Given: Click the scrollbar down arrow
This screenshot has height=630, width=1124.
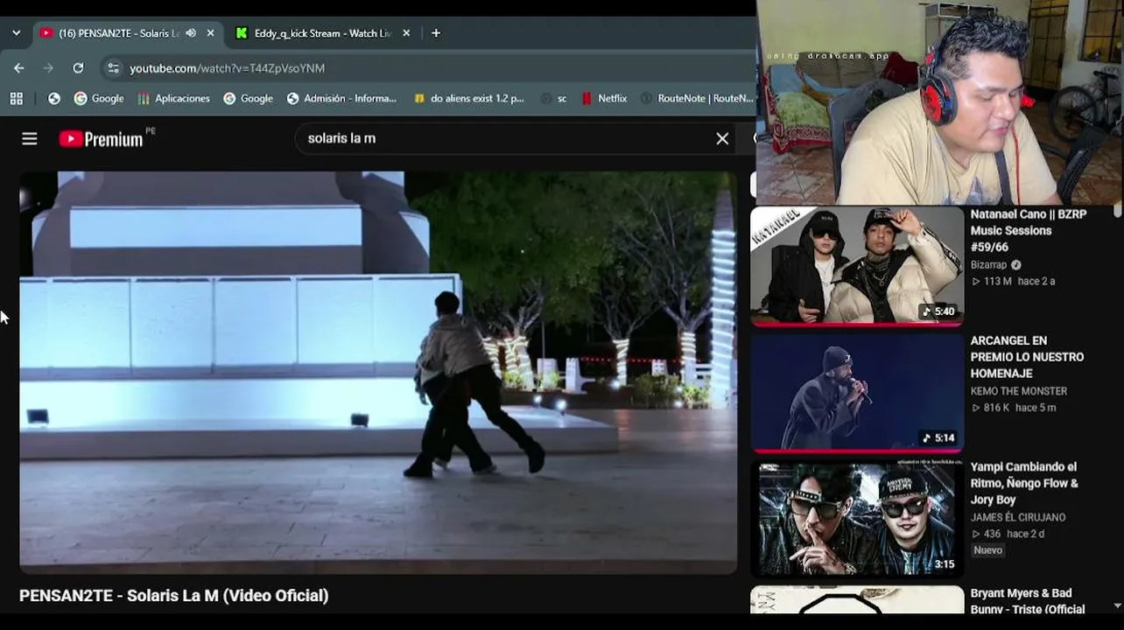Looking at the screenshot, I should click(1117, 605).
